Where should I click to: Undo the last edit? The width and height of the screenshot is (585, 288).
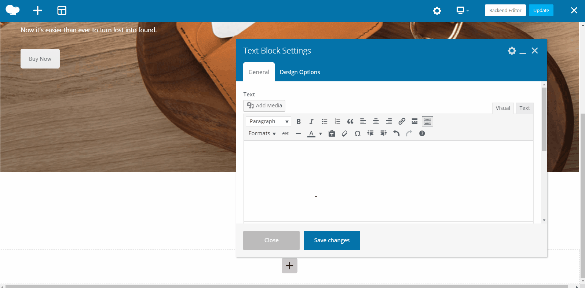(x=396, y=133)
